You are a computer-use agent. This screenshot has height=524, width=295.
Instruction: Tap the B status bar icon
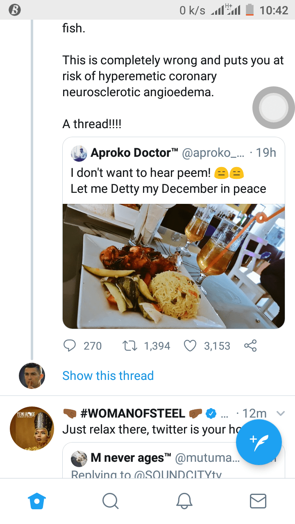click(15, 10)
